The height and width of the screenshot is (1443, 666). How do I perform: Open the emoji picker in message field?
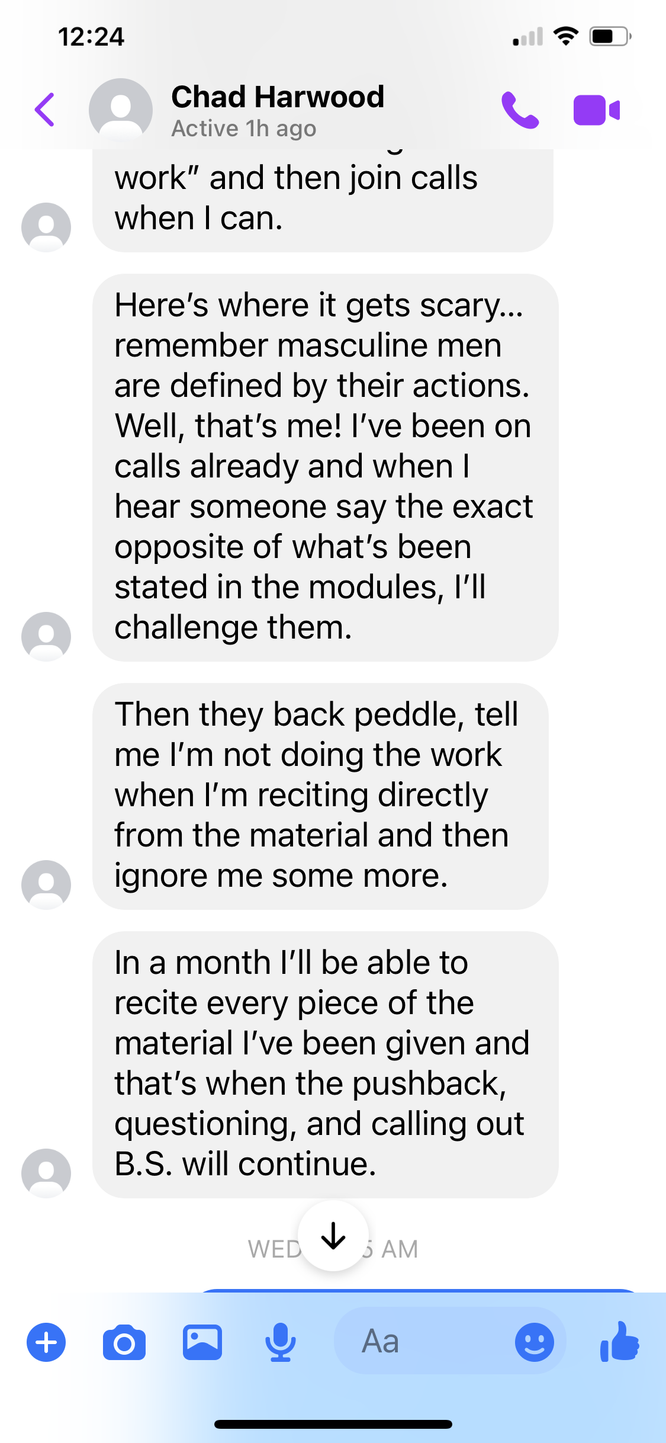(x=534, y=1342)
